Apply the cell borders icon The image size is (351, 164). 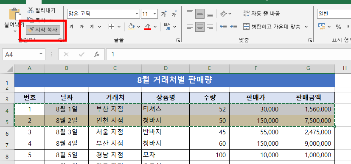[x=111, y=27]
